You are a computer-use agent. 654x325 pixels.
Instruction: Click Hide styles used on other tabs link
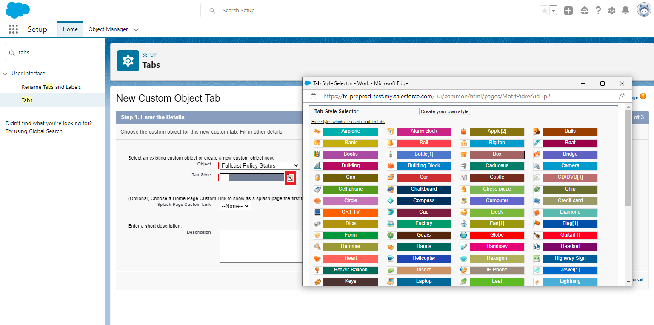click(x=348, y=122)
